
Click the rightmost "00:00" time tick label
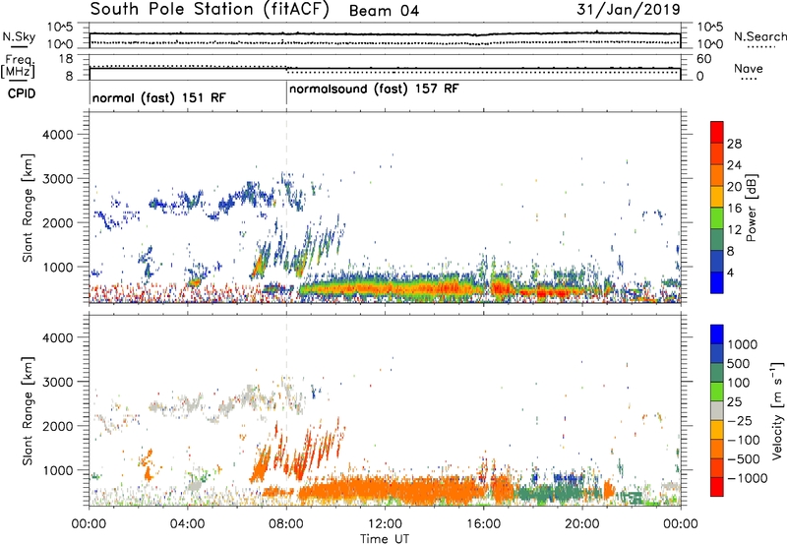coord(681,524)
